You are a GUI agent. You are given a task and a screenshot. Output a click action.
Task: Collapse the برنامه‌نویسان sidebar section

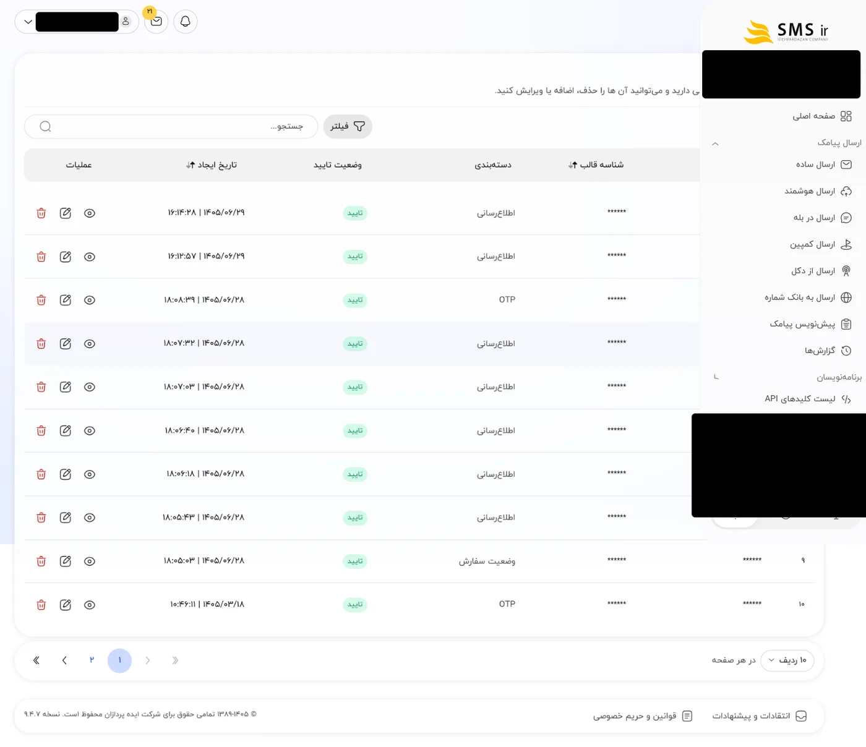point(716,377)
